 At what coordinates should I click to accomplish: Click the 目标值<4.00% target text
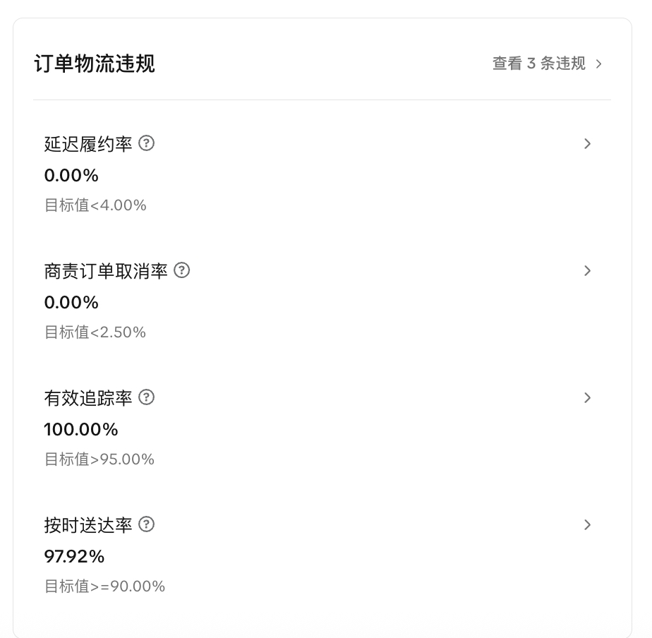point(95,205)
